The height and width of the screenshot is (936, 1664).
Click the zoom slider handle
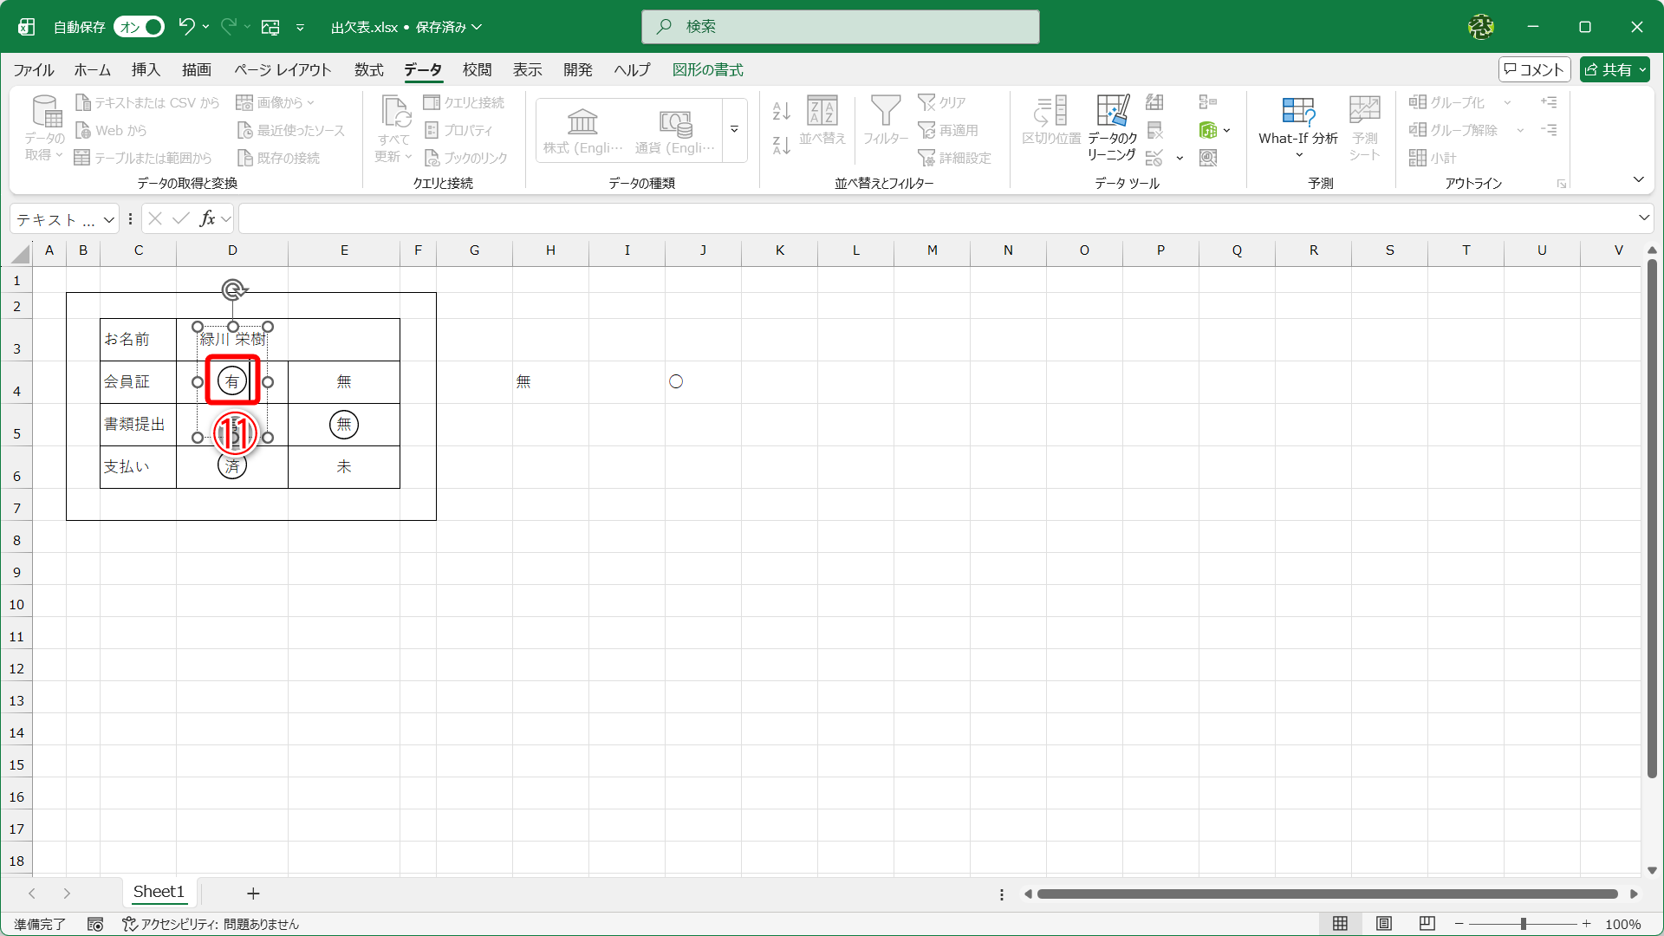1523,924
